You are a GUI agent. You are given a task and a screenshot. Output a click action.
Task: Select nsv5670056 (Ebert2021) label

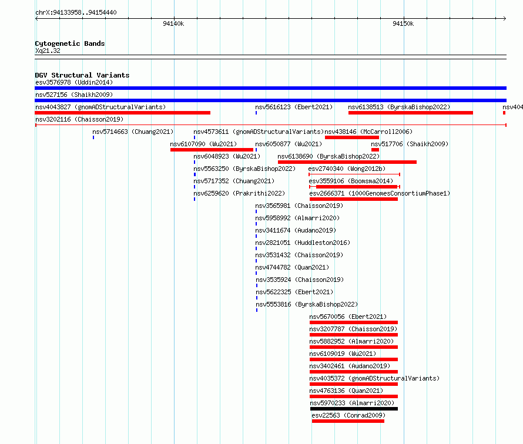348,317
